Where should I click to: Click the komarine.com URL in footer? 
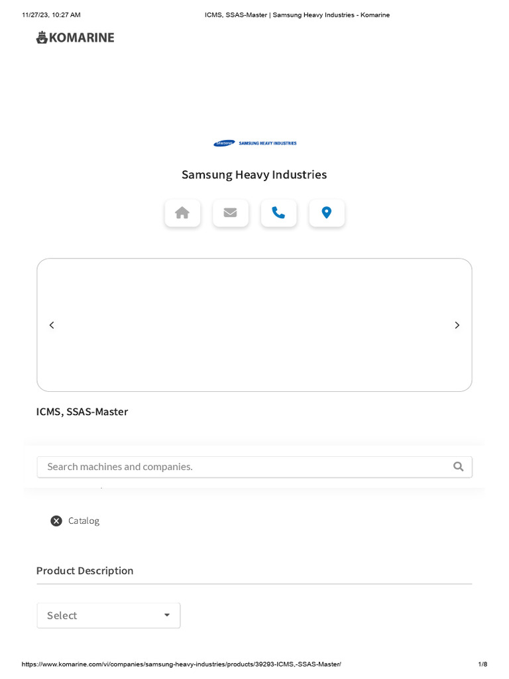coord(181,664)
